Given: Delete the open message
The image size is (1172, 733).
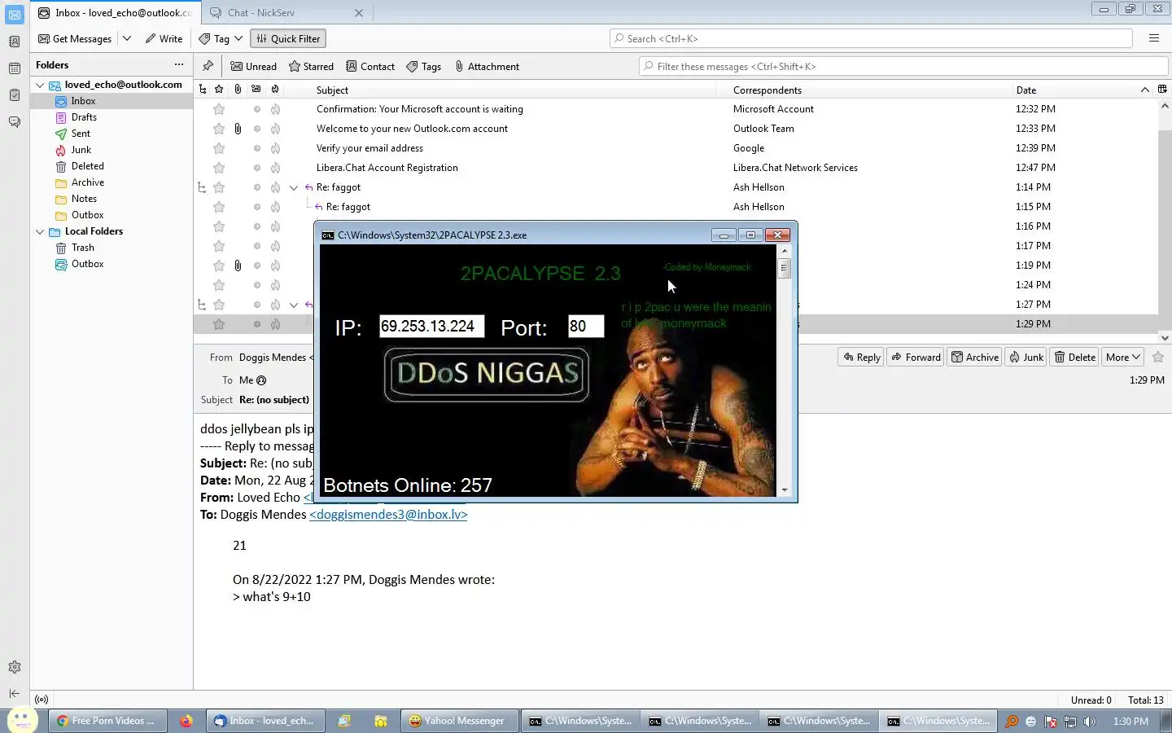Looking at the screenshot, I should [x=1074, y=357].
